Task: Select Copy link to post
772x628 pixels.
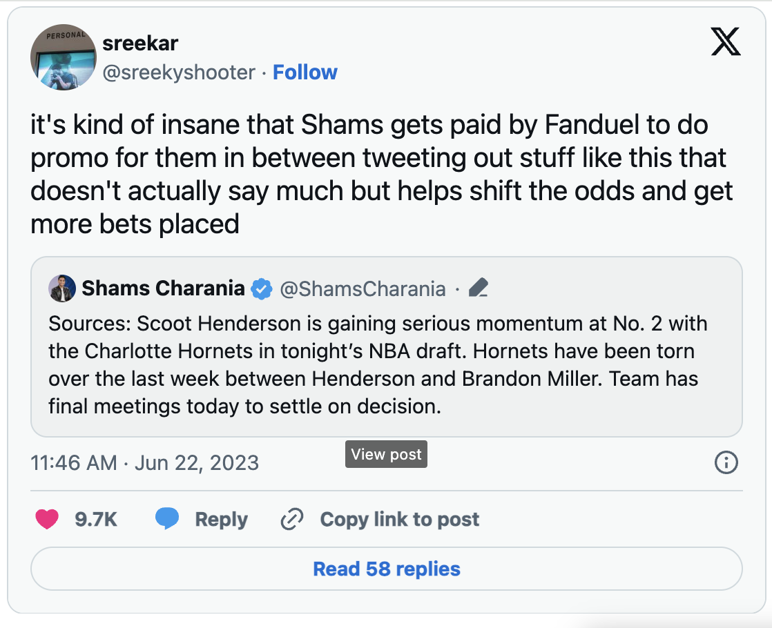Action: 399,519
